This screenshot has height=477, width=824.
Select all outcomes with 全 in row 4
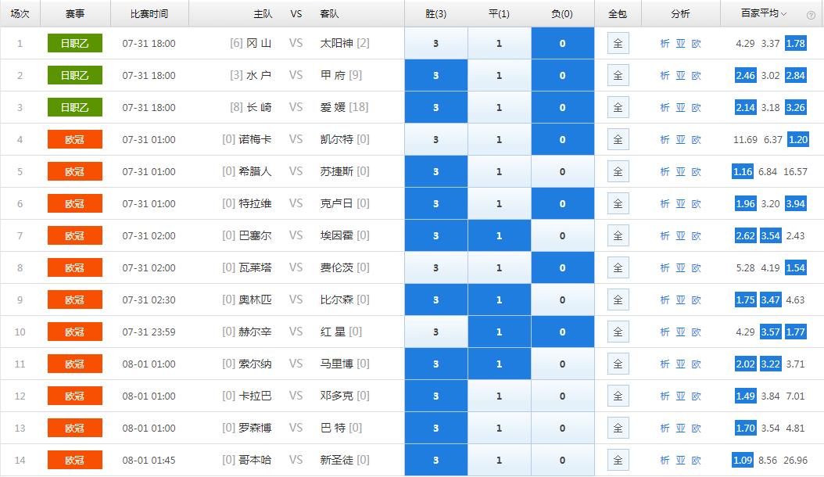(x=618, y=139)
